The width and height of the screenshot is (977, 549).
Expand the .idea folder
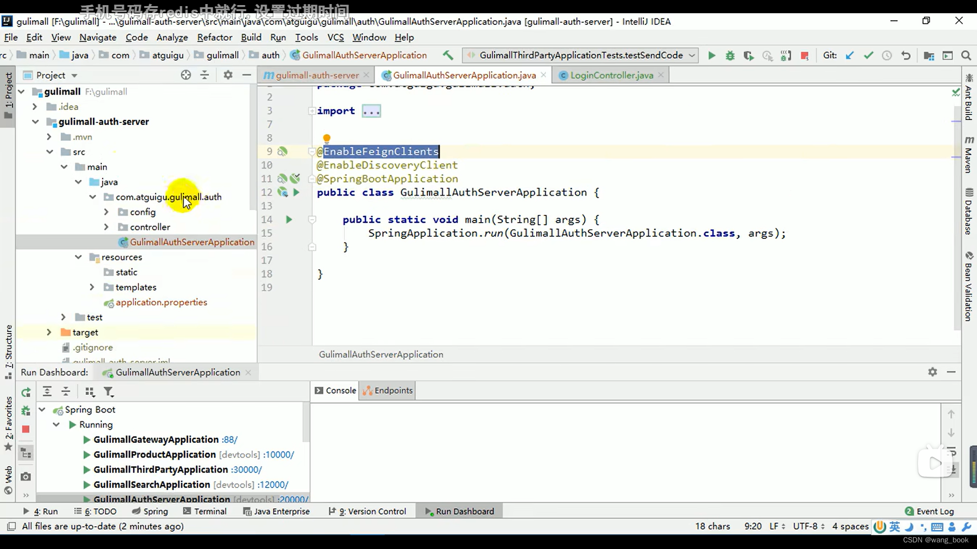tap(35, 107)
